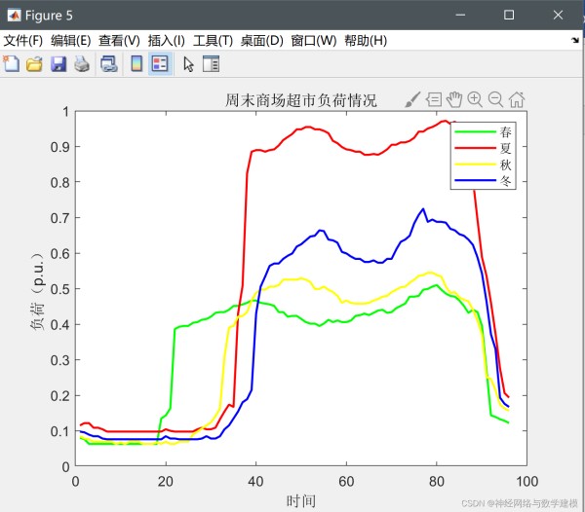The height and width of the screenshot is (512, 585).
Task: Click the green 春 legend line
Action: (x=476, y=131)
